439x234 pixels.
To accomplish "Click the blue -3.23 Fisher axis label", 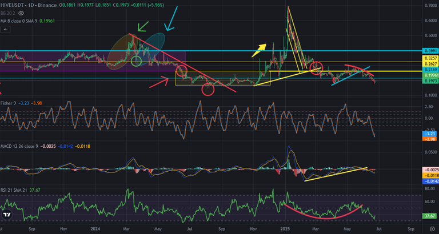I will [430, 134].
